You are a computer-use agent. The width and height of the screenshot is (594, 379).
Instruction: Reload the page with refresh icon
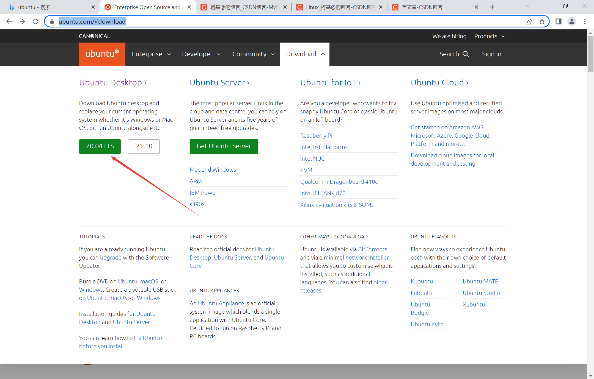[35, 21]
